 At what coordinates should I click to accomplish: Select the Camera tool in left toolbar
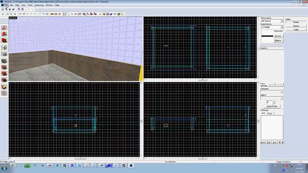tap(4, 40)
